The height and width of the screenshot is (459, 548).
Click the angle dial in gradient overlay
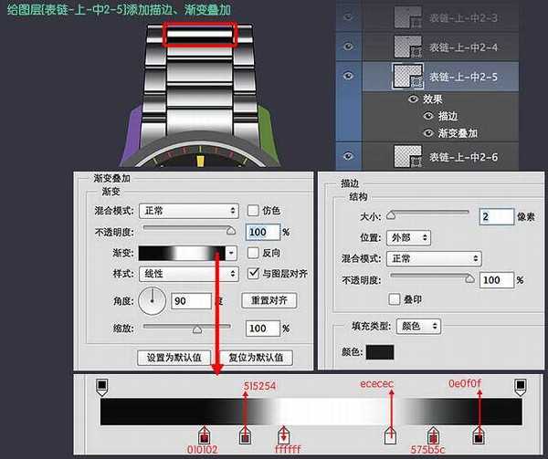(152, 299)
